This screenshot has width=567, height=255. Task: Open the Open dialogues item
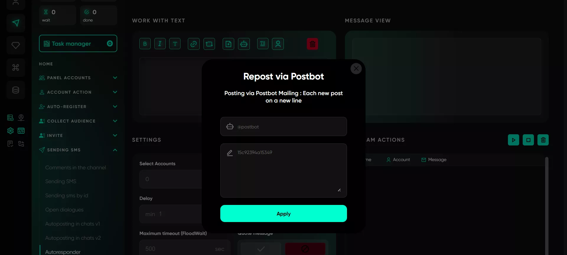pyautogui.click(x=64, y=210)
